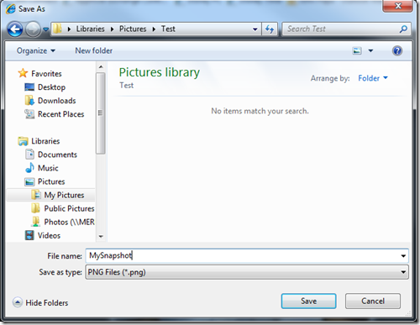Image resolution: width=420 pixels, height=325 pixels.
Task: Expand the chevron after Pictures breadcrumb
Action: click(154, 29)
